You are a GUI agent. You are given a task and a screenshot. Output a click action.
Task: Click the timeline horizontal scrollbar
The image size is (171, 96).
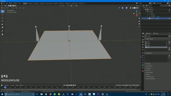coord(70,90)
